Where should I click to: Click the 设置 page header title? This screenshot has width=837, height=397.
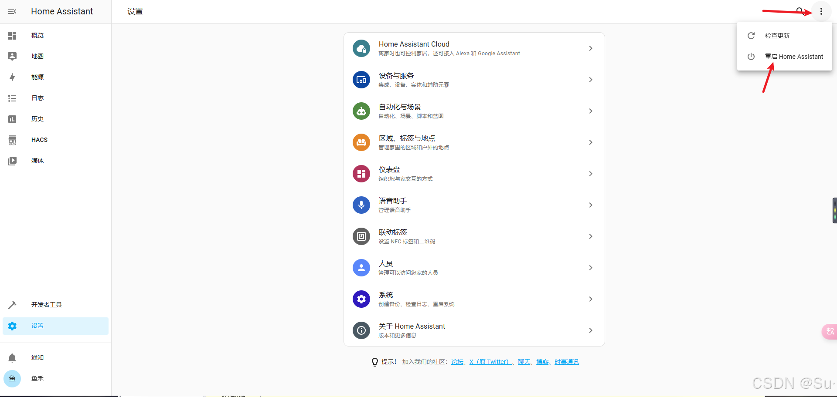(x=135, y=11)
